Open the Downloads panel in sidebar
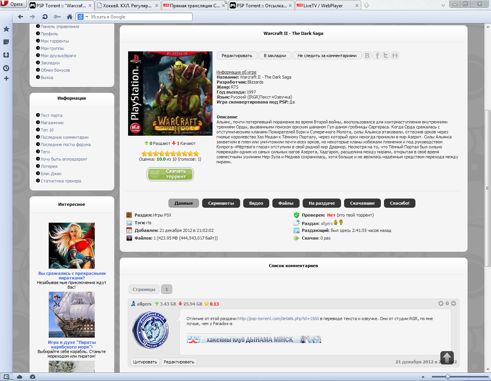The width and height of the screenshot is (491, 381). coord(6,55)
